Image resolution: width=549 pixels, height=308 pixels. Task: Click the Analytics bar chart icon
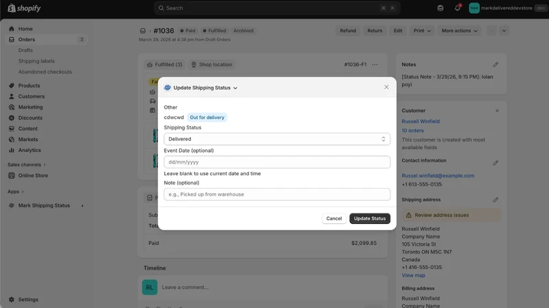coord(12,150)
